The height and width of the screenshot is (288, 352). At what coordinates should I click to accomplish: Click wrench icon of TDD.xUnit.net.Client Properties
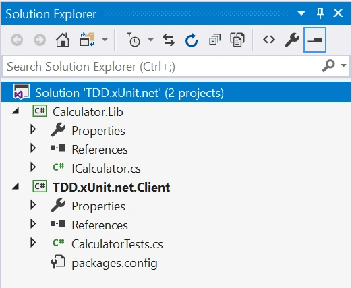pyautogui.click(x=58, y=205)
